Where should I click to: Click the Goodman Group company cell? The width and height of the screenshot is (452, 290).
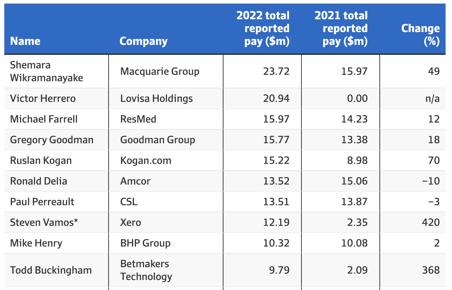[x=158, y=140]
